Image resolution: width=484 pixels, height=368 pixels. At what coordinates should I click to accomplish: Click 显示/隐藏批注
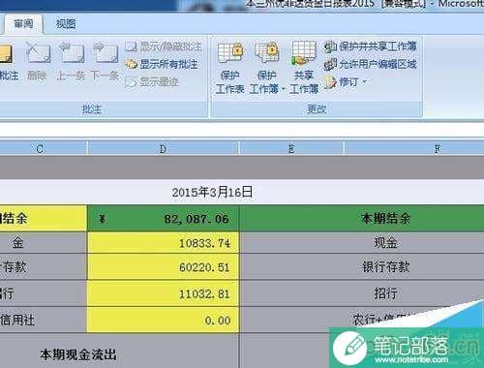pyautogui.click(x=164, y=46)
